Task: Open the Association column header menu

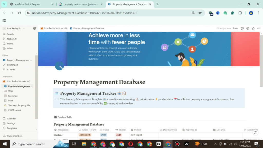Action: pyautogui.click(x=61, y=130)
